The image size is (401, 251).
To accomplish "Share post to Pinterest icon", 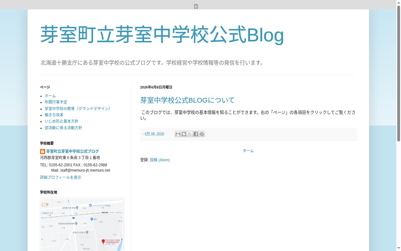I will pos(202,134).
